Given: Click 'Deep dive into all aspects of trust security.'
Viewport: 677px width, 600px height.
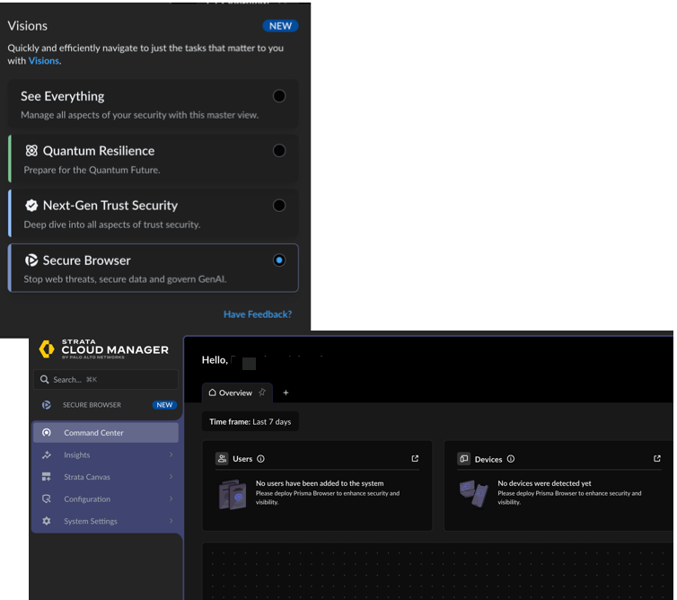Looking at the screenshot, I should tap(112, 225).
